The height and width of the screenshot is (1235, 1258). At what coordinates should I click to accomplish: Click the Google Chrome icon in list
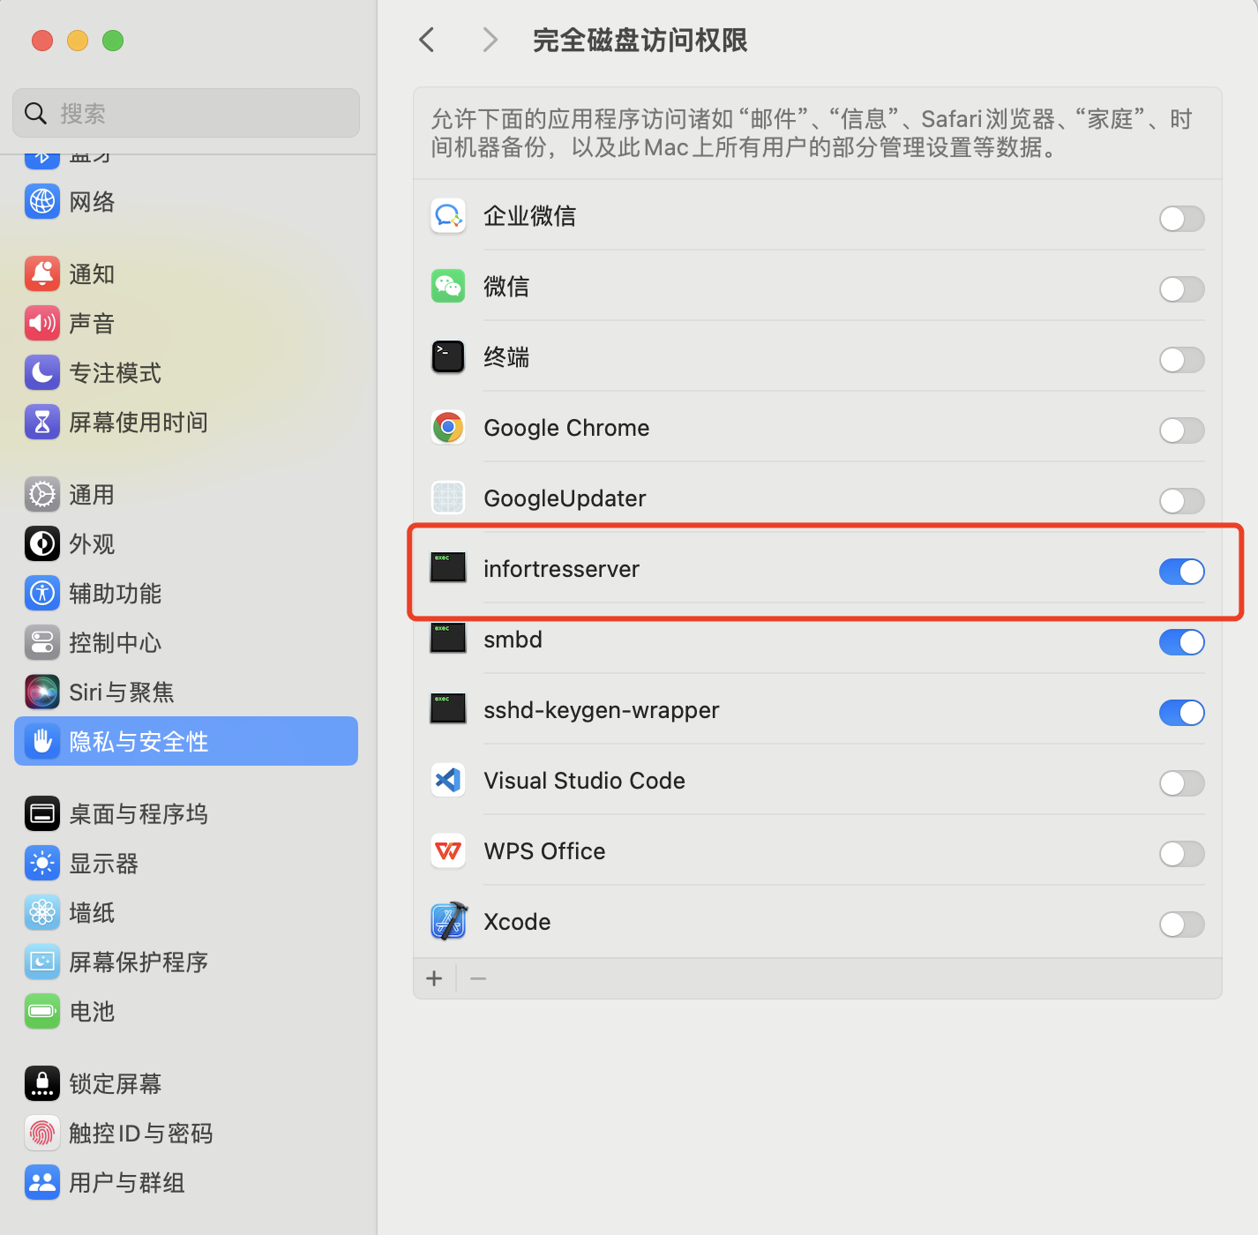pyautogui.click(x=448, y=428)
